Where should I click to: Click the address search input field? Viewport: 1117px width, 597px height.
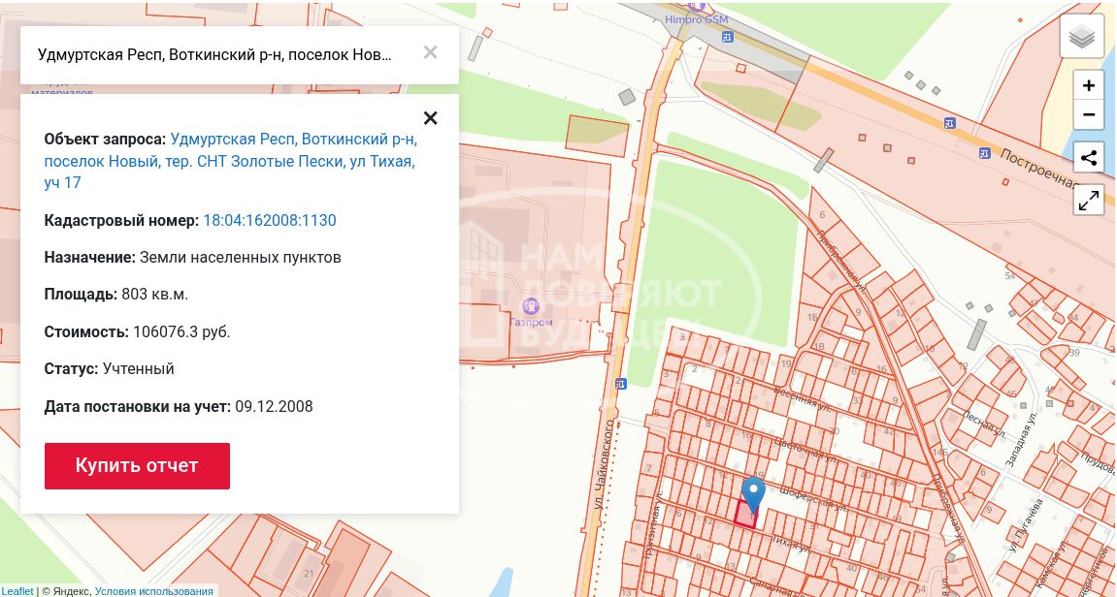(x=215, y=54)
